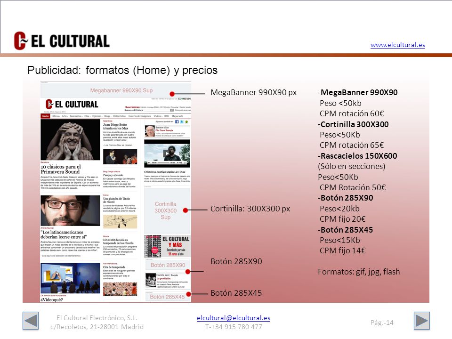Click the face-with-hands photo in mockup
452x339 pixels.
pyautogui.click(x=70, y=140)
